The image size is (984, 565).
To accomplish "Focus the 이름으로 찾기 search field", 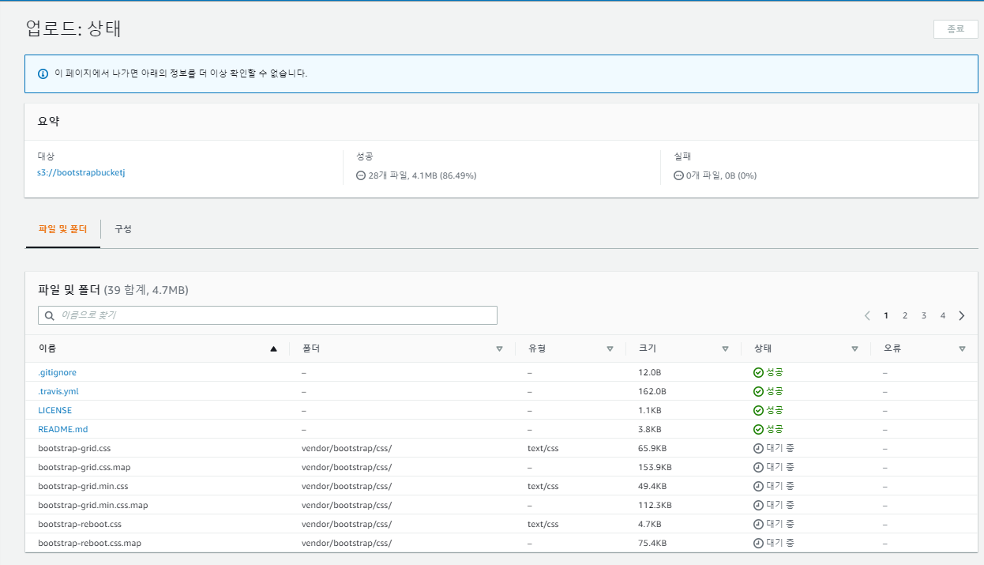I will 268,315.
